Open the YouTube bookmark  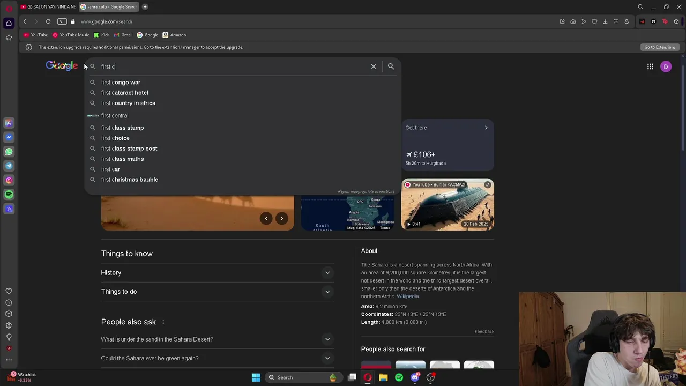click(35, 35)
